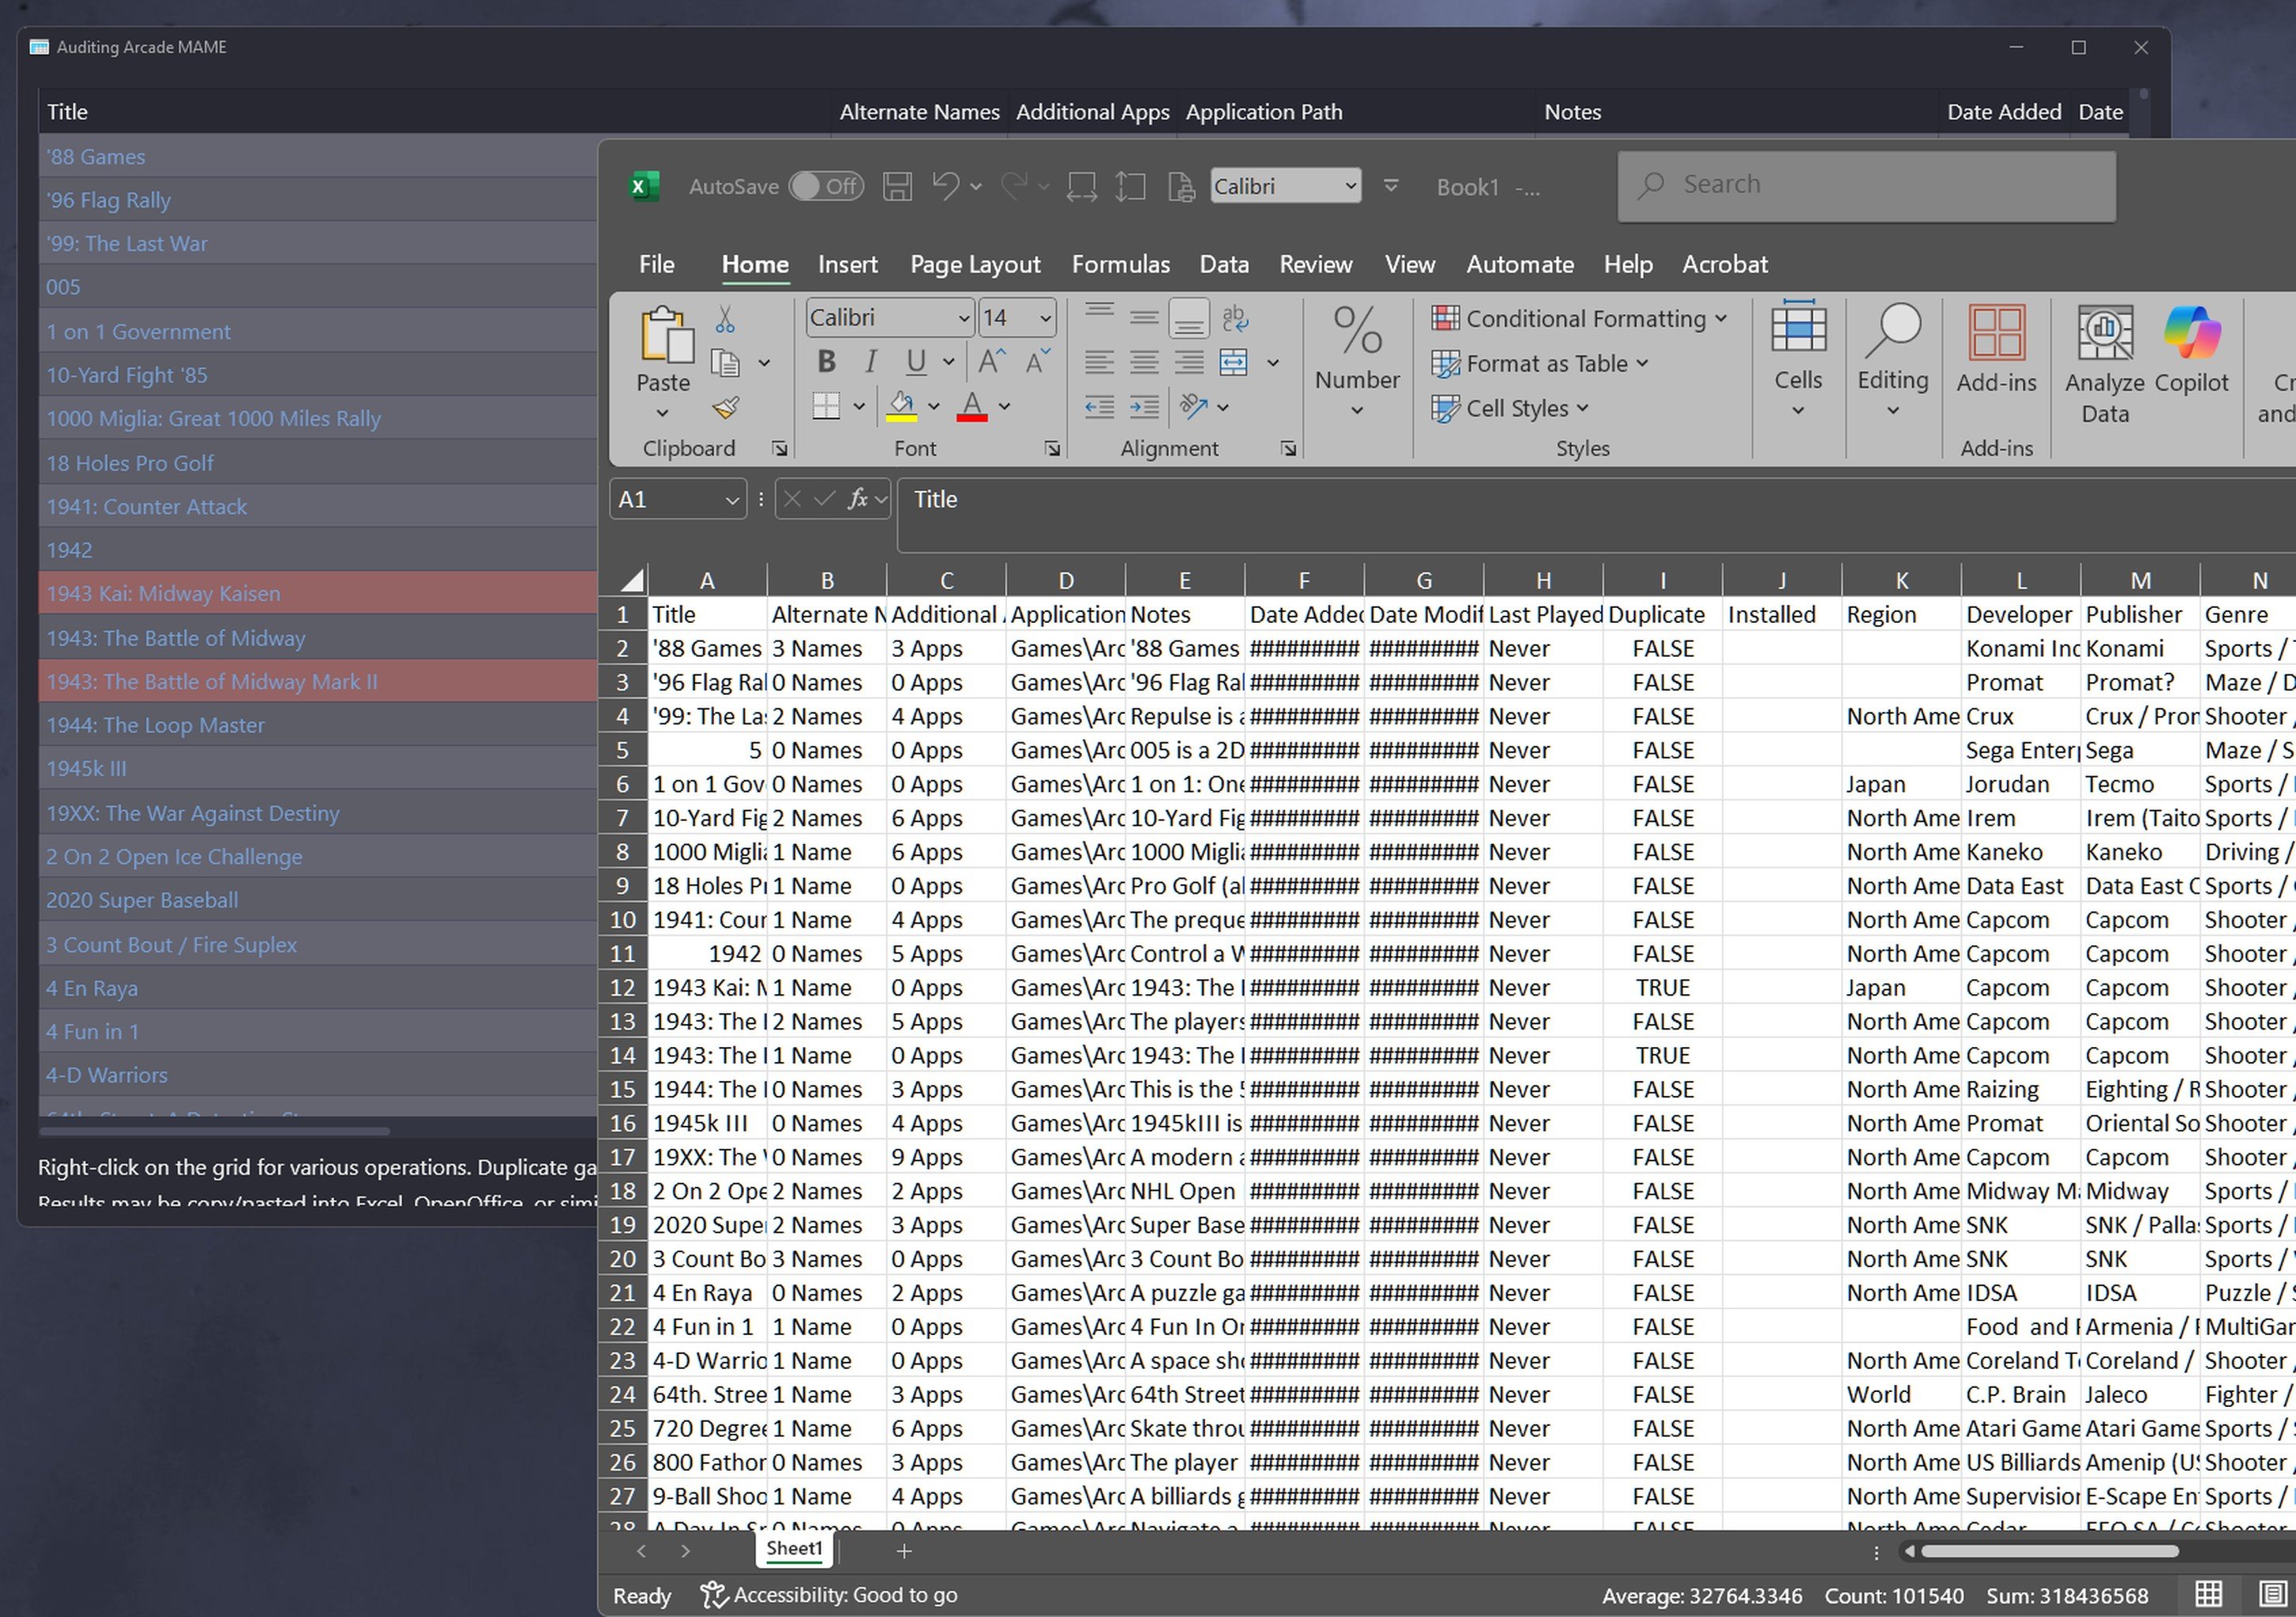Click the Orientation text angle icon
Screen dimensions: 2296x1617
point(1193,407)
